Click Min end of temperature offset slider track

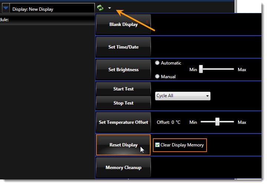(202, 122)
